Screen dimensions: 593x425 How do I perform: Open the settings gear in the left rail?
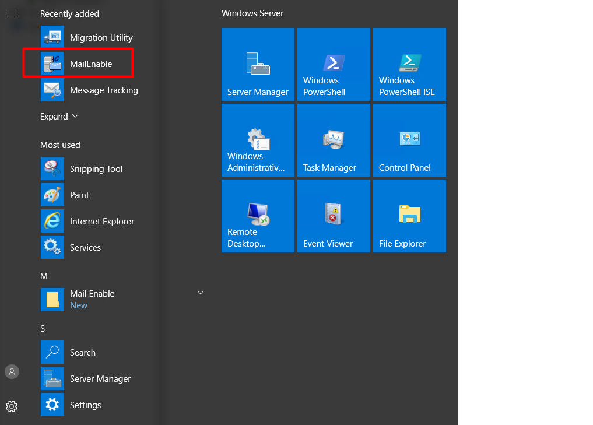12,406
